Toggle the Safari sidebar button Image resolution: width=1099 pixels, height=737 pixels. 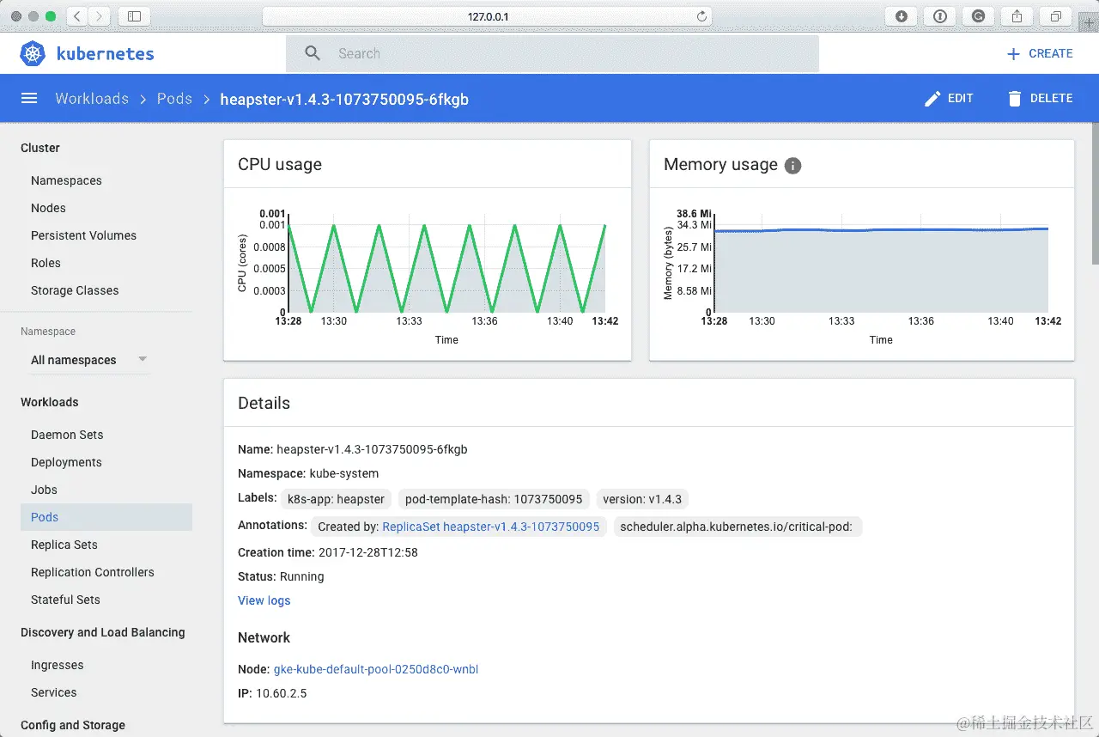(x=134, y=16)
